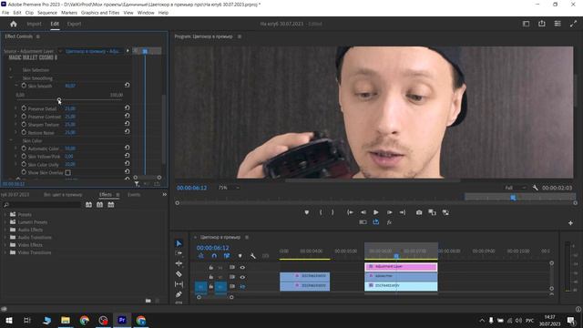Toggle animation stopwatch for Skin Smooth
Viewport: 583px width, 328px height.
coord(24,86)
